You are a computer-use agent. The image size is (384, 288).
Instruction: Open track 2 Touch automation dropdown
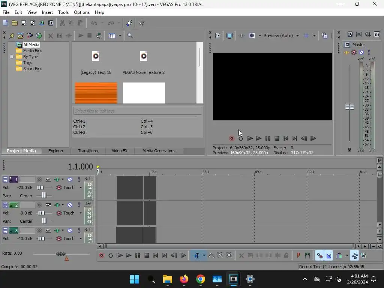pos(81,213)
